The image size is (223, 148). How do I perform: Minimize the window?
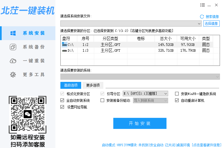pos(209,5)
